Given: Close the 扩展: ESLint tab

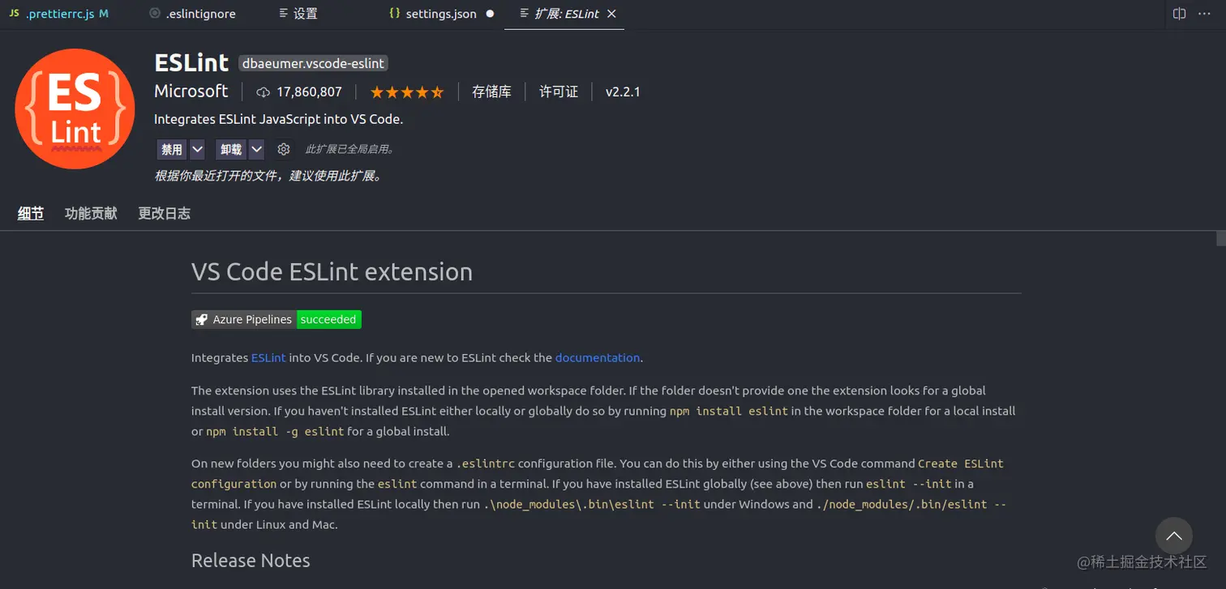Looking at the screenshot, I should click(x=611, y=14).
